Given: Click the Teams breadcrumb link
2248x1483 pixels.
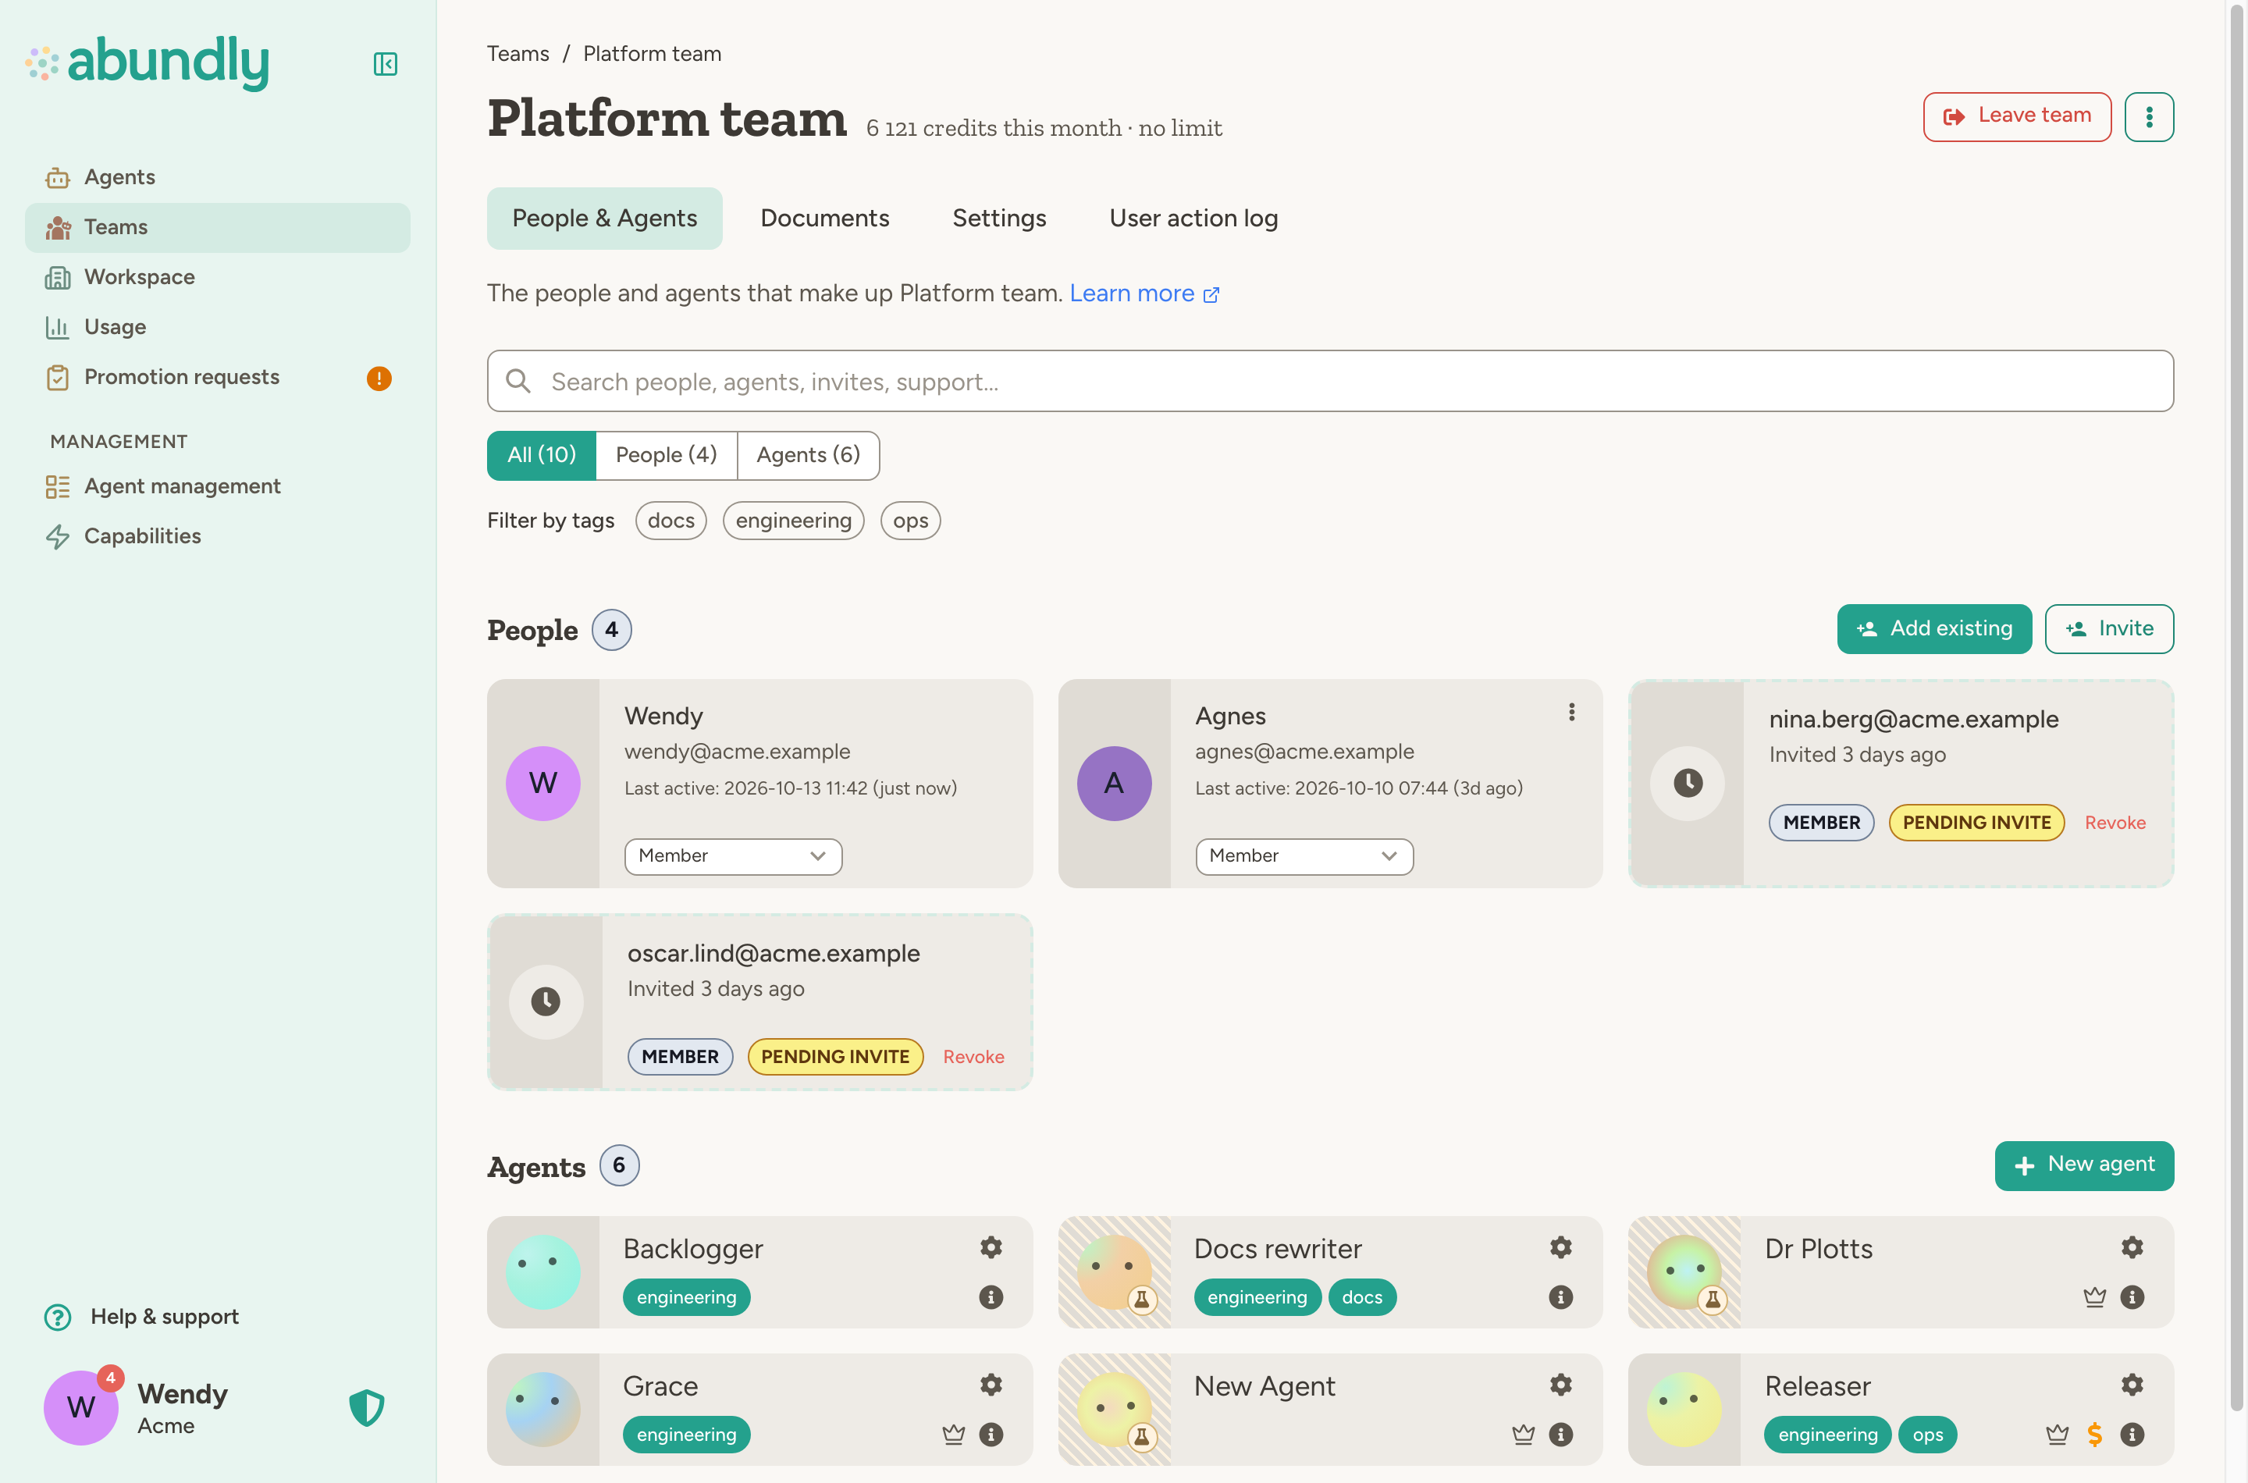Looking at the screenshot, I should pyautogui.click(x=518, y=54).
